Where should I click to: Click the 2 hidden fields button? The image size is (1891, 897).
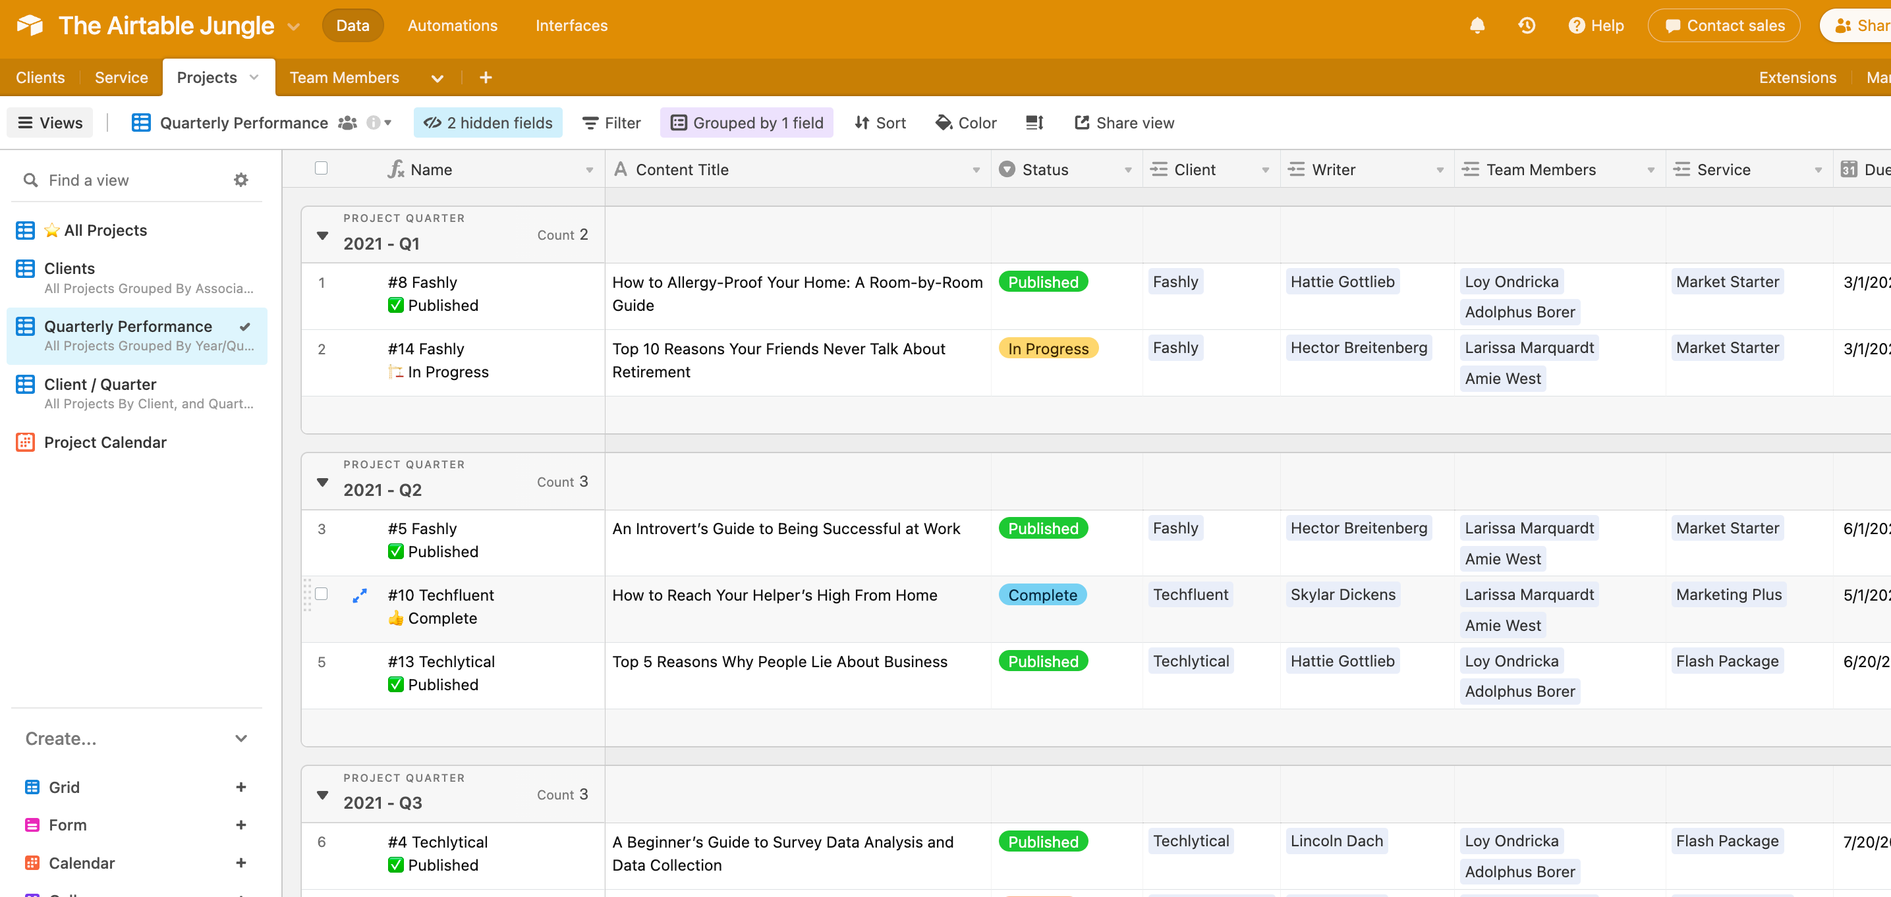[x=488, y=122]
